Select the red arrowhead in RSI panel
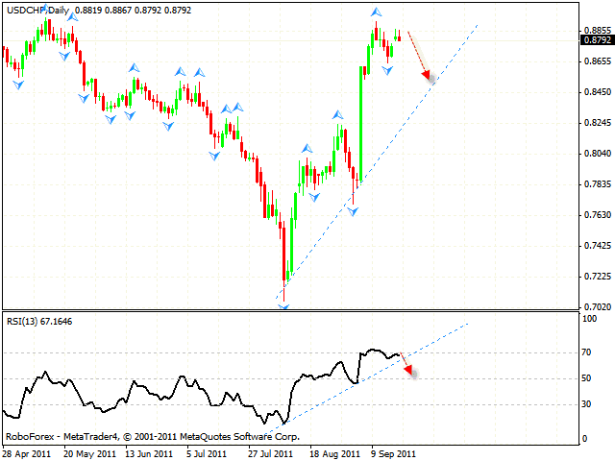Image resolution: width=615 pixels, height=461 pixels. tap(410, 372)
